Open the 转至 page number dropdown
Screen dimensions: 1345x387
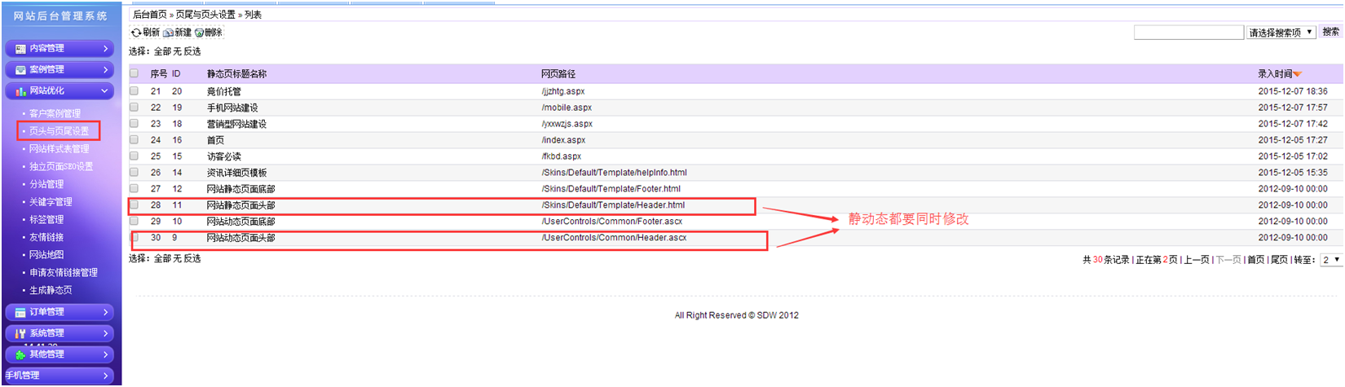point(1331,260)
